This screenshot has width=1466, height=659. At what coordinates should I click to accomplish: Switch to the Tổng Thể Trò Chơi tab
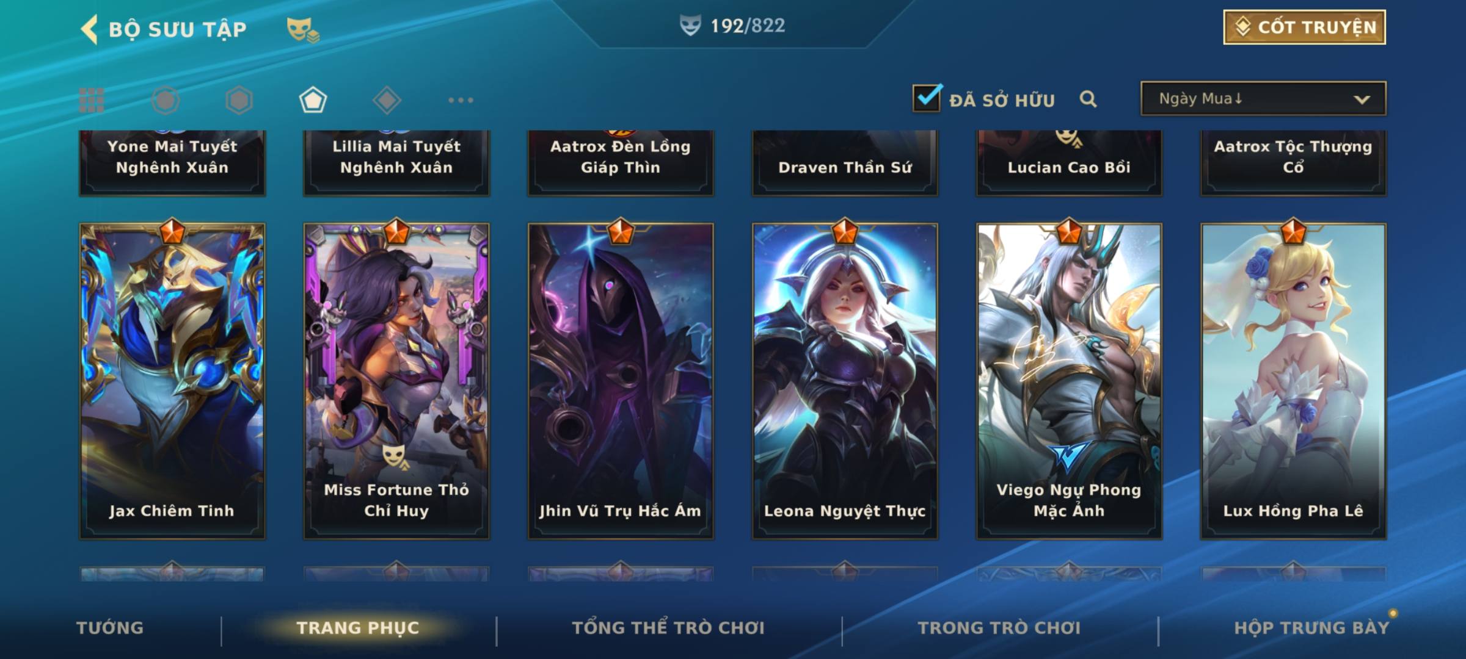[668, 628]
